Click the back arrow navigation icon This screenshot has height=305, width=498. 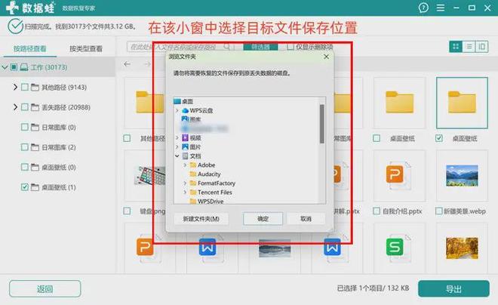click(127, 64)
